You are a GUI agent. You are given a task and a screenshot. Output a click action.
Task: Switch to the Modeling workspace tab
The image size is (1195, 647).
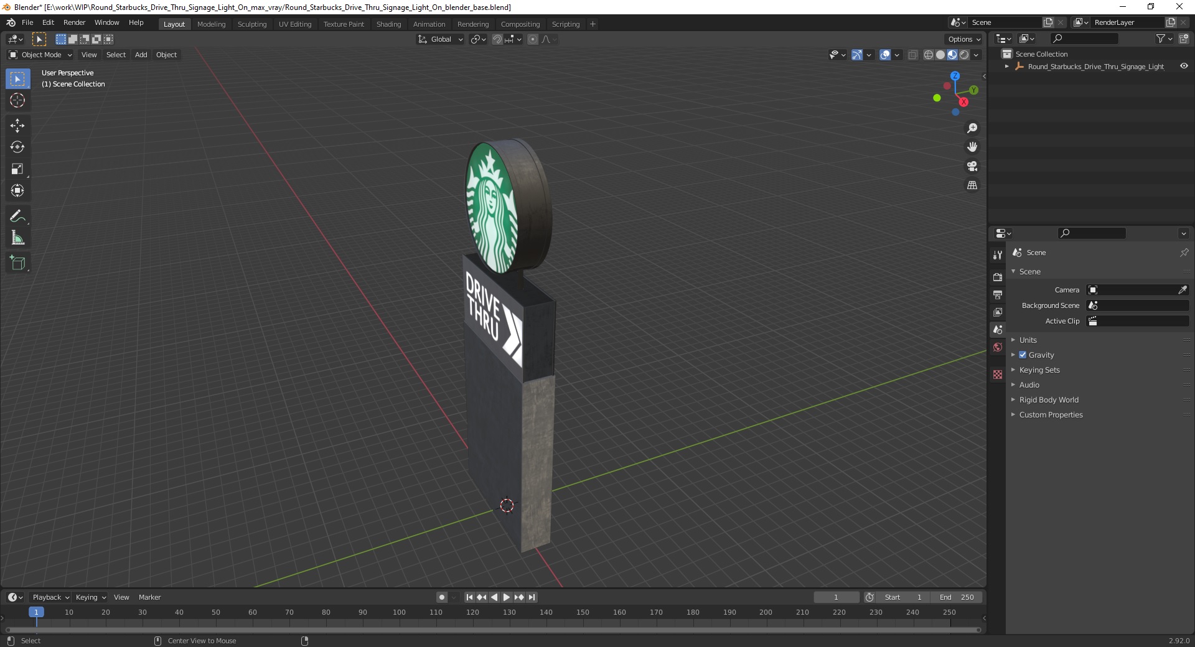click(211, 24)
